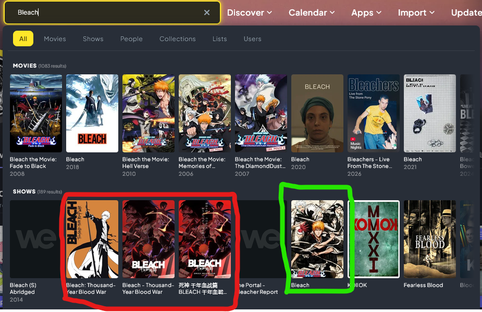Click the MOVIES results section heading
The height and width of the screenshot is (312, 482).
24,66
